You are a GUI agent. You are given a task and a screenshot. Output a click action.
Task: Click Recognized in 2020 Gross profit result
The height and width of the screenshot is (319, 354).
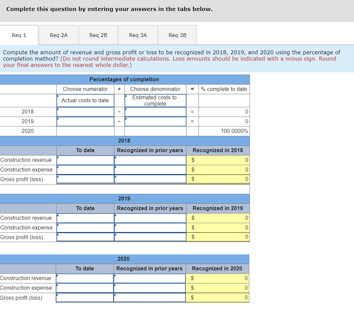click(217, 298)
